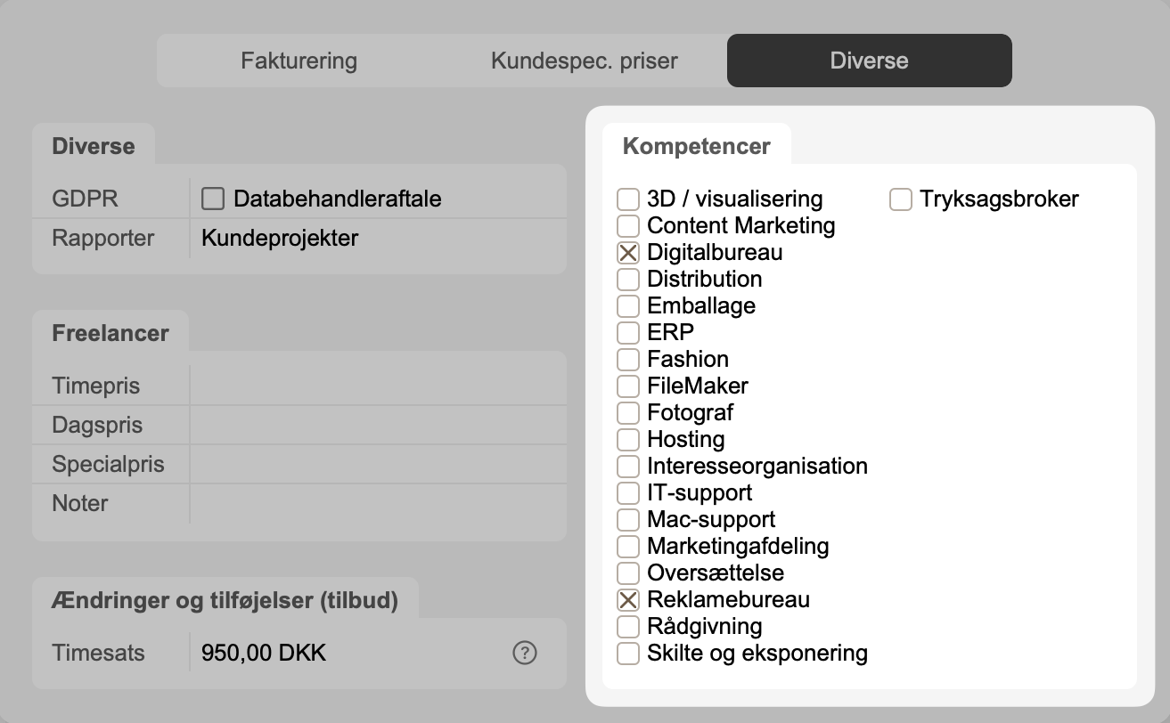Check the Content Marketing option
Screen dimensions: 1170x723
(628, 225)
